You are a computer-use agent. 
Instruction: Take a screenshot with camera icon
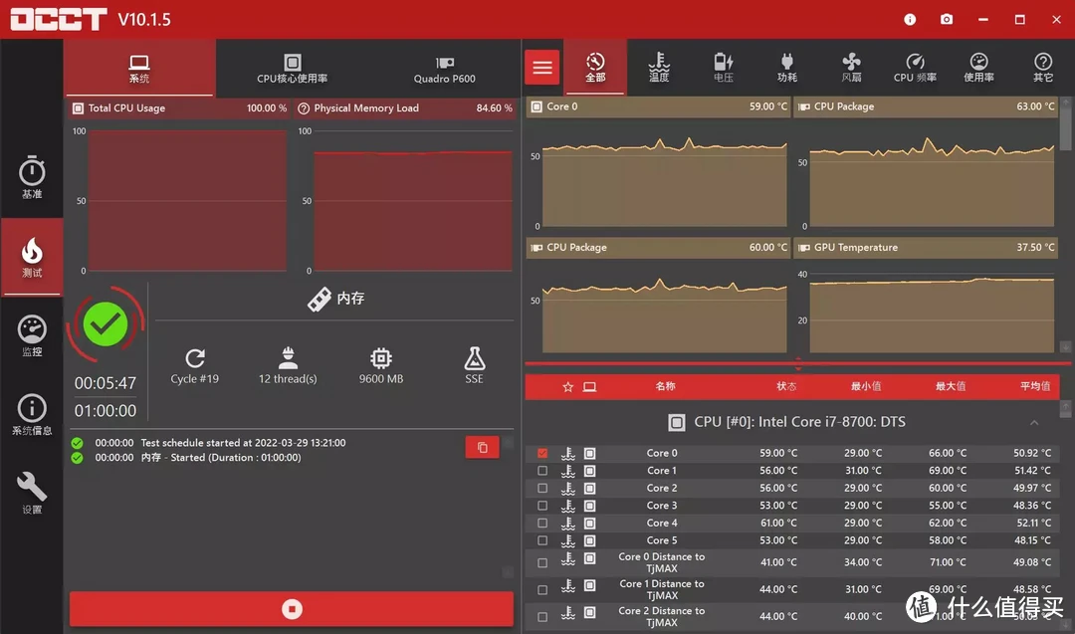[947, 19]
